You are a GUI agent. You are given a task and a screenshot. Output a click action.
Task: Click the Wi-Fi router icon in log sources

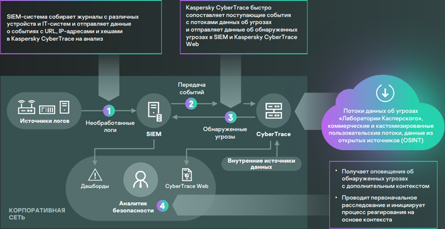26,107
